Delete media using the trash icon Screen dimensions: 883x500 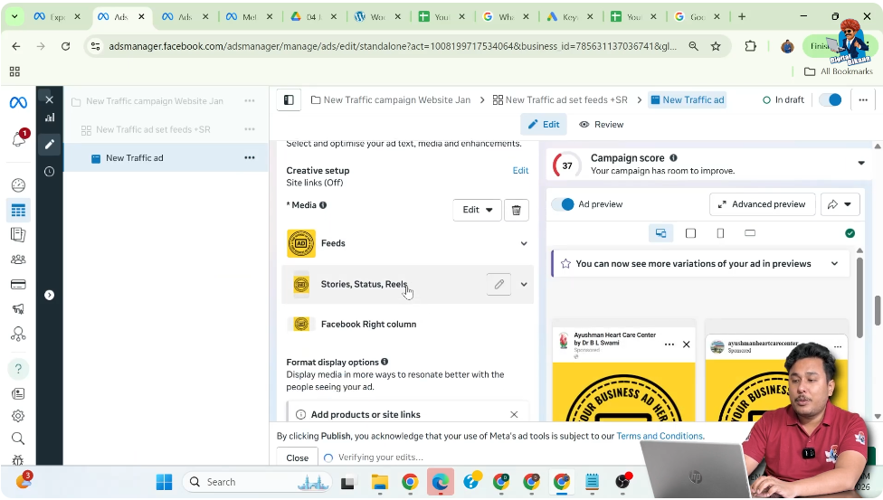[516, 210]
